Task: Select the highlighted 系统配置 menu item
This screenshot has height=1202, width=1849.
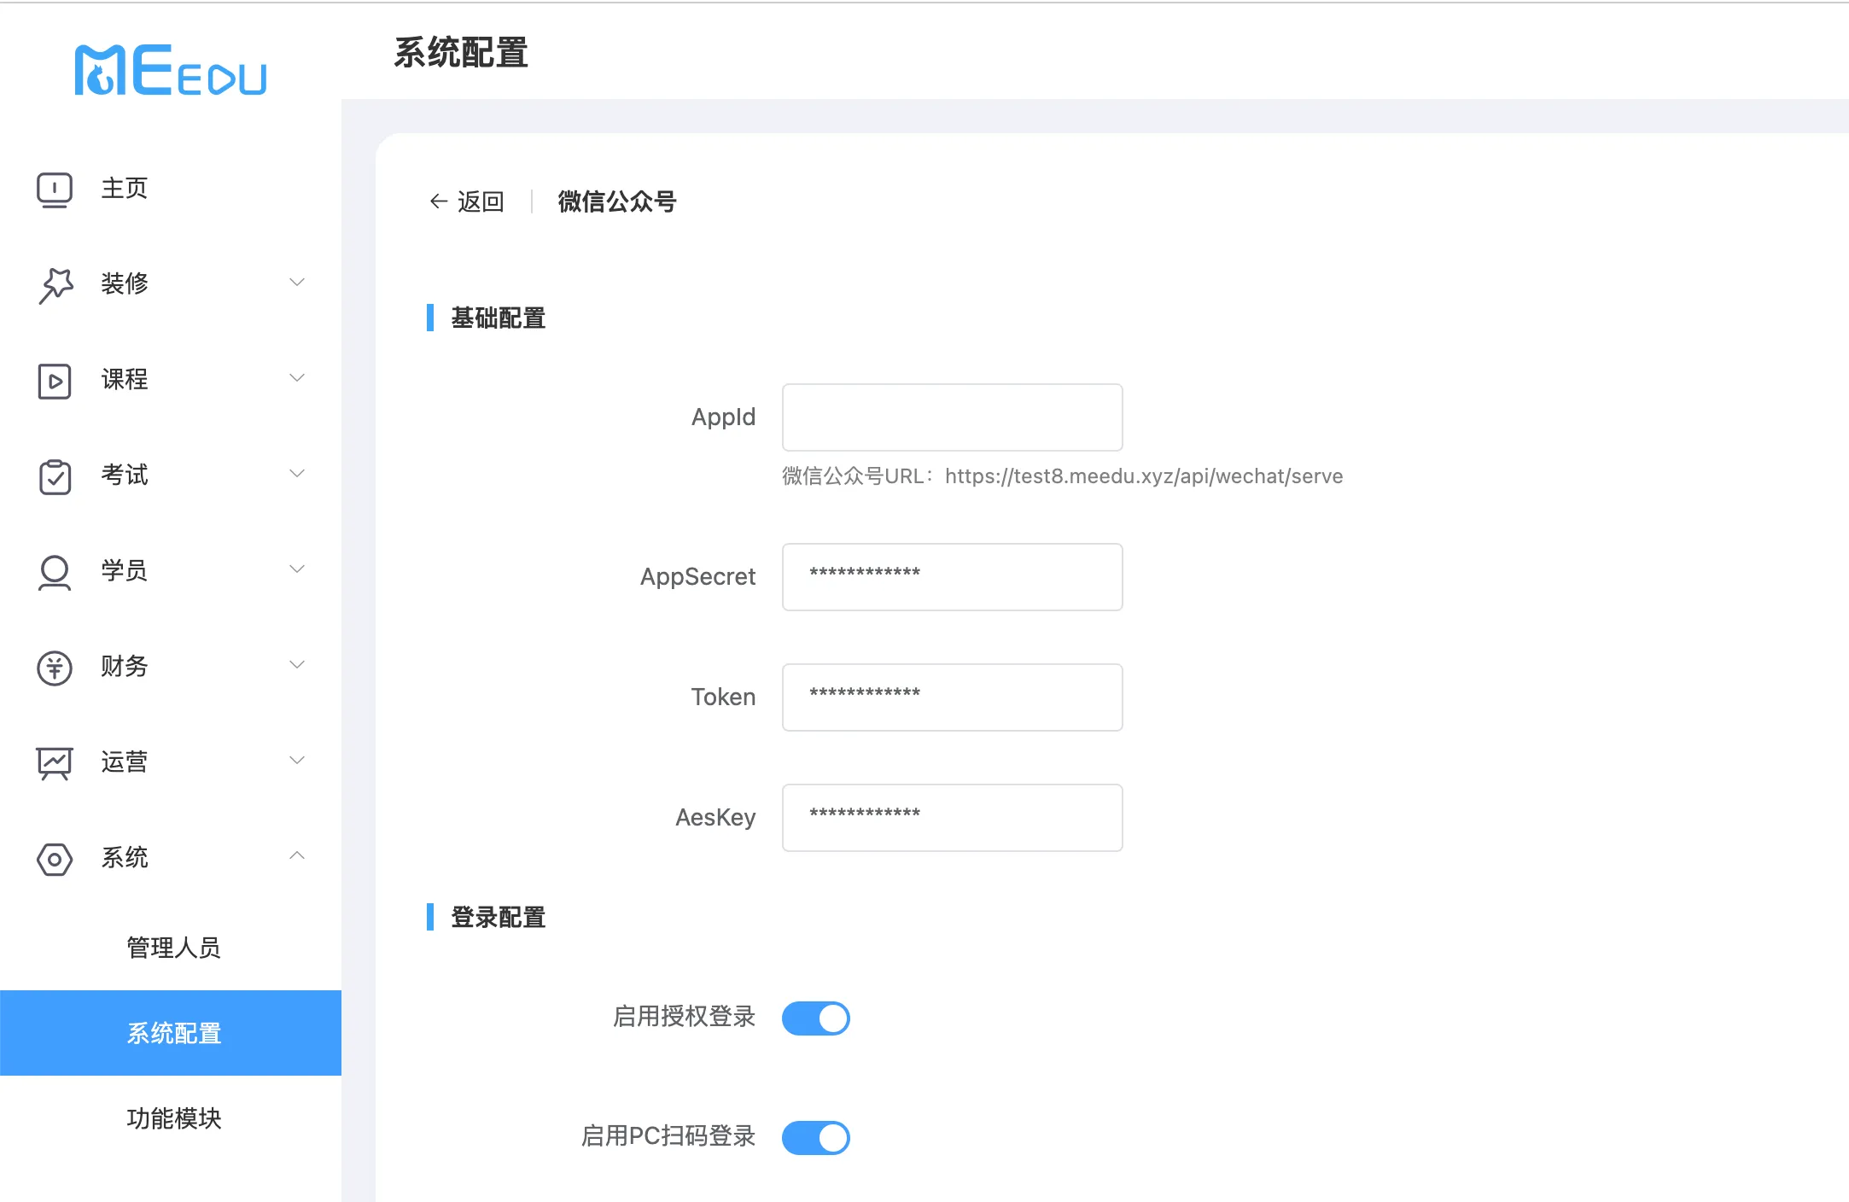Action: pyautogui.click(x=171, y=1033)
